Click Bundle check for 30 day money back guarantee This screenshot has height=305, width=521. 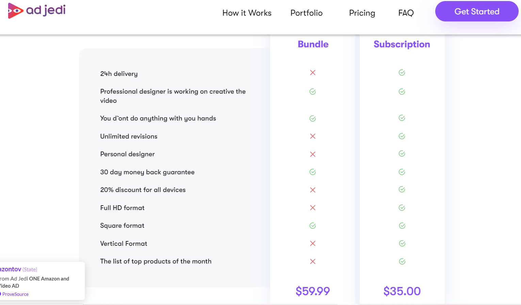(313, 172)
